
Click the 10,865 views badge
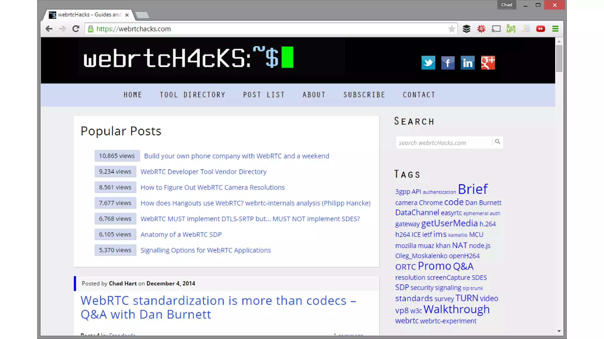(117, 156)
